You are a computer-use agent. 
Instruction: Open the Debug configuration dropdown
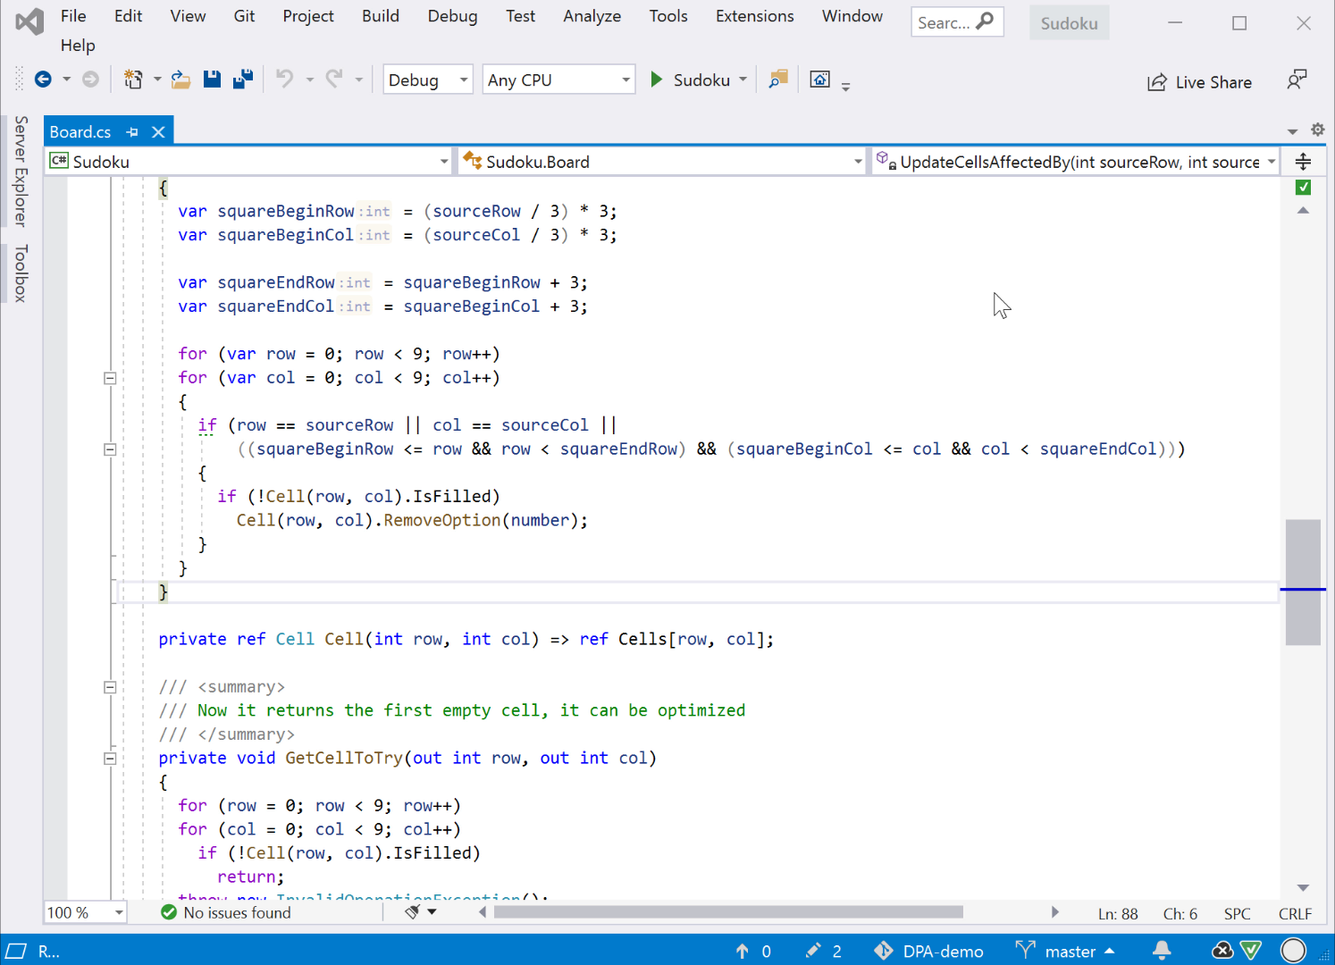(x=427, y=80)
